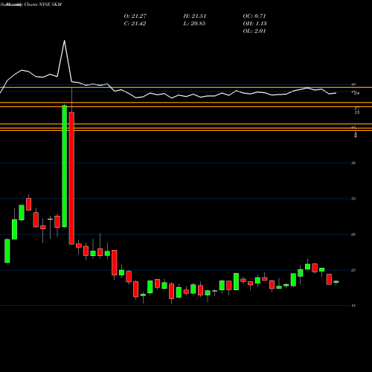This screenshot has width=372, height=372.
Task: Click the tallest green candlestick
Action: click(x=64, y=166)
